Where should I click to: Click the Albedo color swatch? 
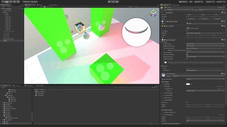point(188,84)
